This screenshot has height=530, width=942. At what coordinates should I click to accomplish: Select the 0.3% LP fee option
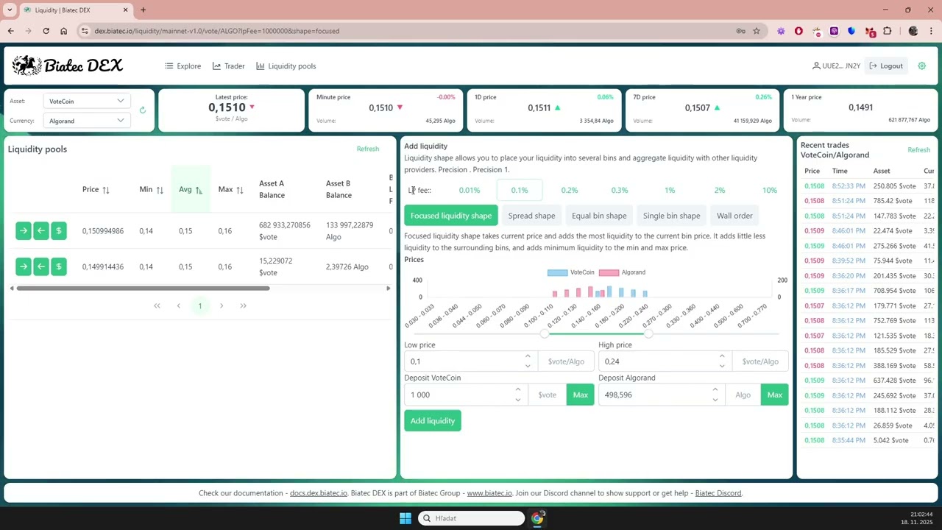pyautogui.click(x=620, y=190)
